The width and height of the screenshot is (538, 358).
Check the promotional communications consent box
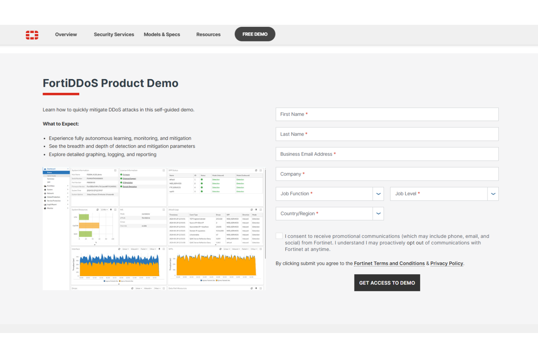(x=279, y=236)
